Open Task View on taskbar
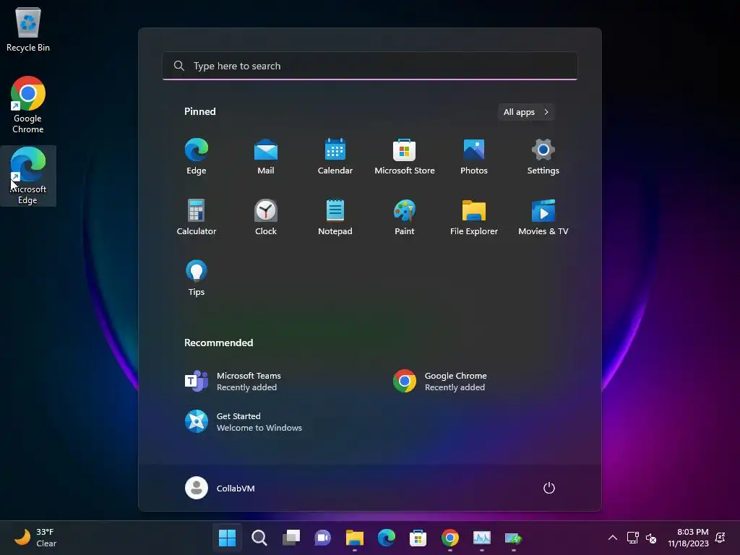This screenshot has height=555, width=740. 291,538
